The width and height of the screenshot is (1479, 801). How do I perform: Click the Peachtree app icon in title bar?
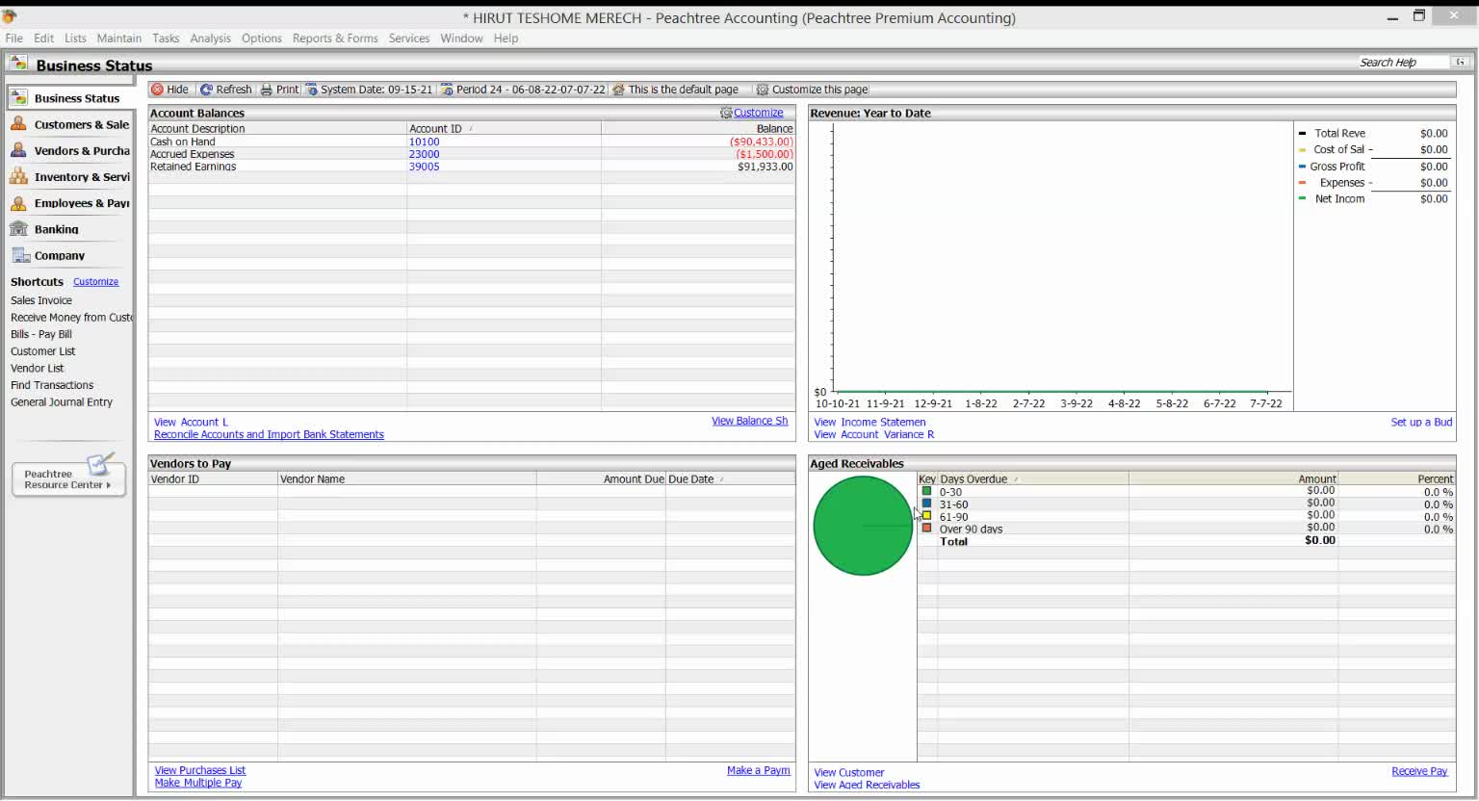tap(10, 16)
